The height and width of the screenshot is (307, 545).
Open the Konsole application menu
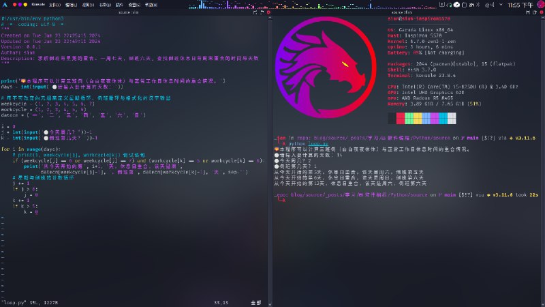pyautogui.click(x=38, y=5)
